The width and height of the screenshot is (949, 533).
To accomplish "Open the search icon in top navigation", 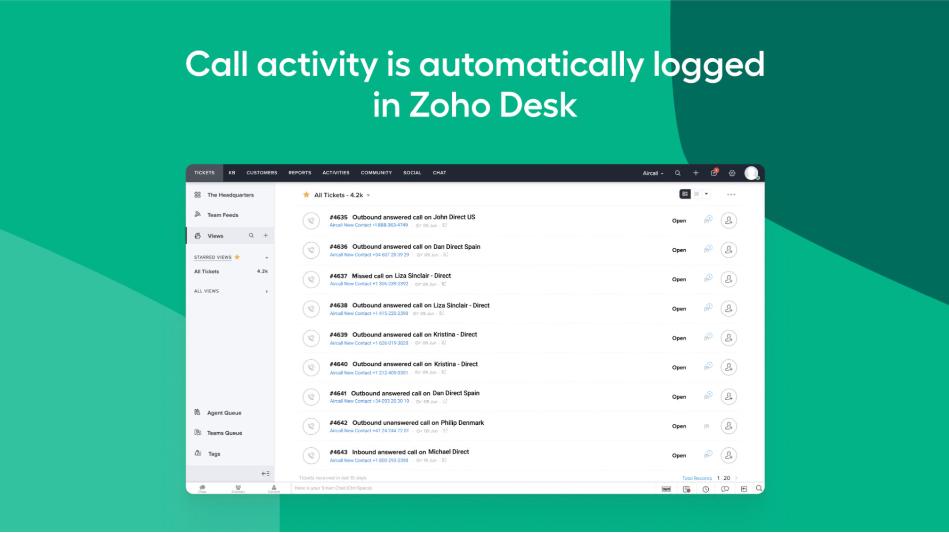I will coord(678,172).
